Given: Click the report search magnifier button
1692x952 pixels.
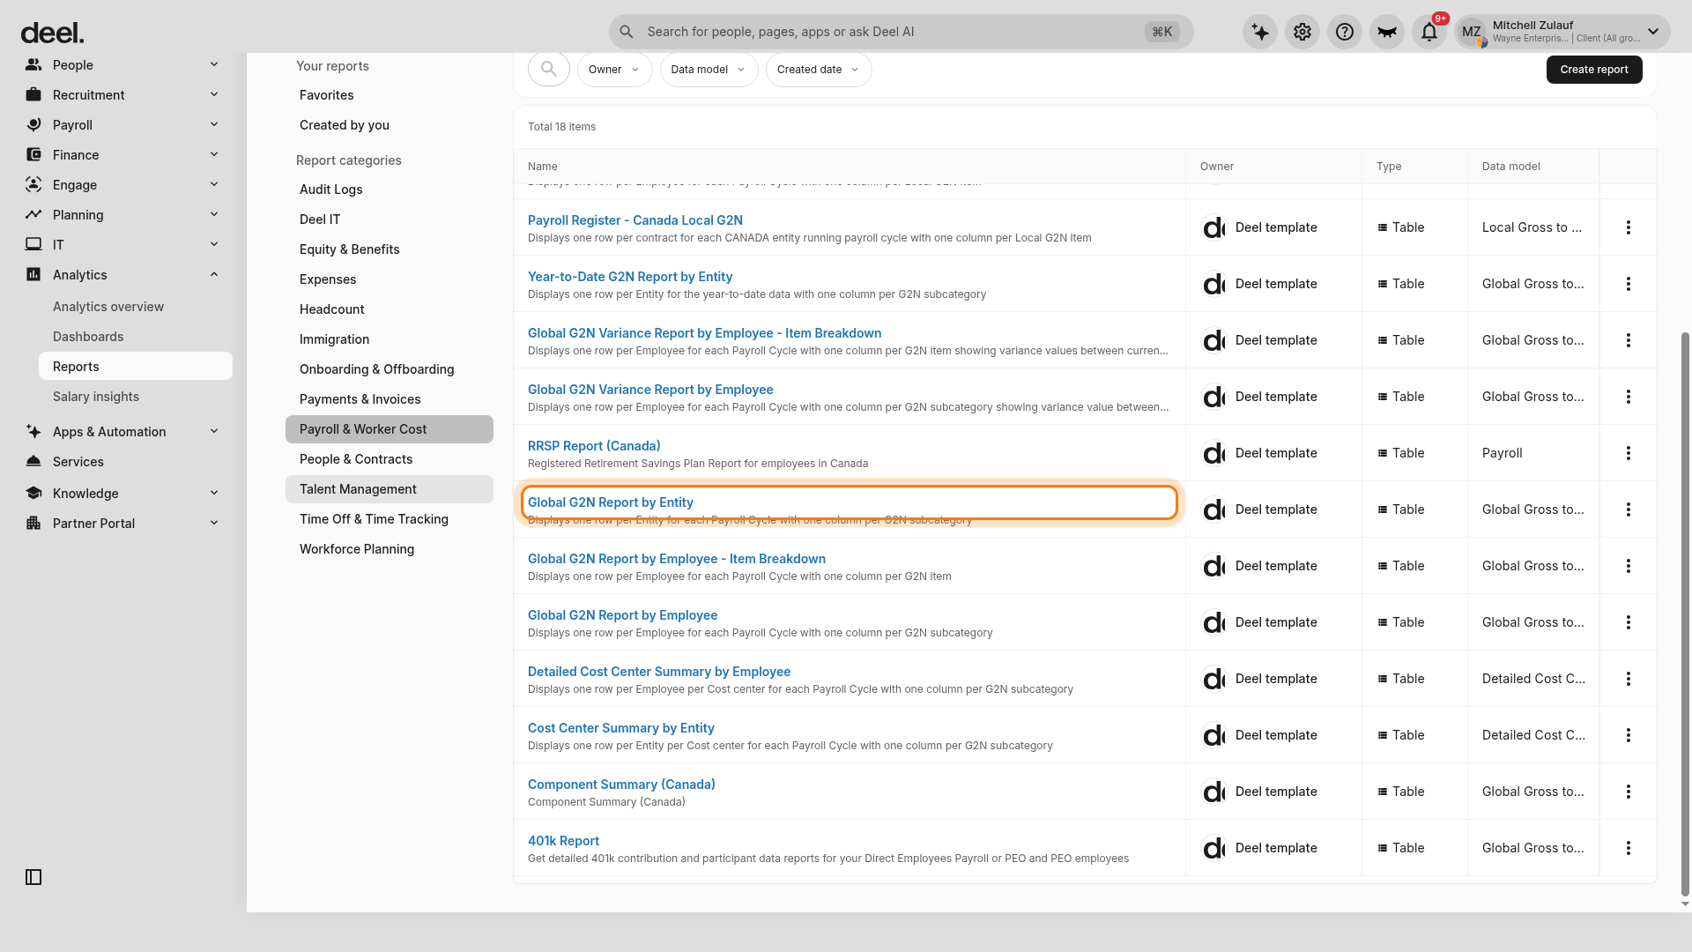Looking at the screenshot, I should point(549,70).
